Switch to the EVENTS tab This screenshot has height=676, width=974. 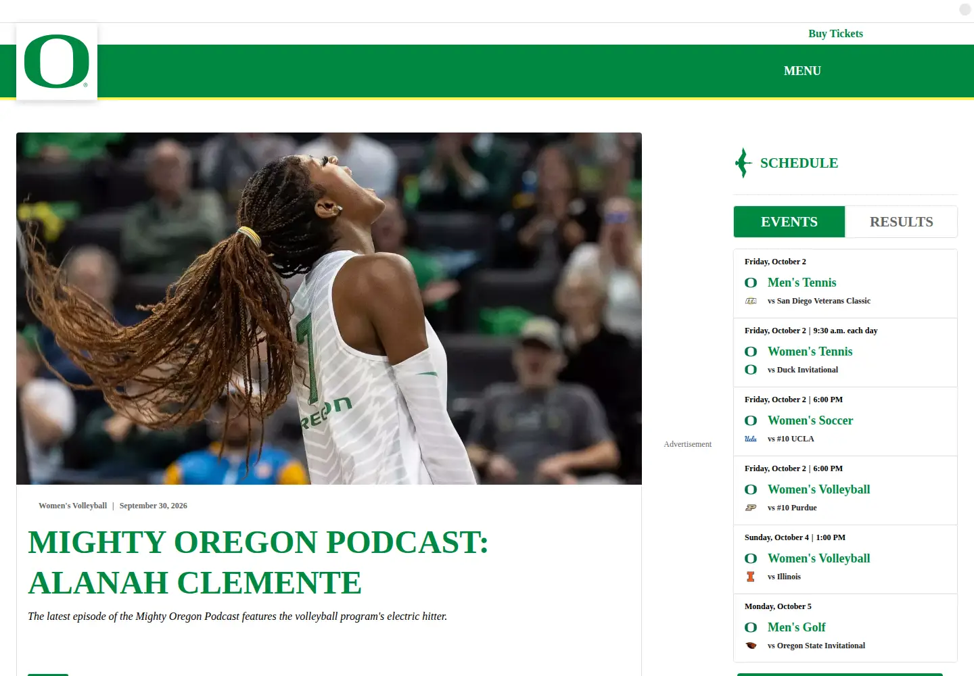click(x=789, y=222)
